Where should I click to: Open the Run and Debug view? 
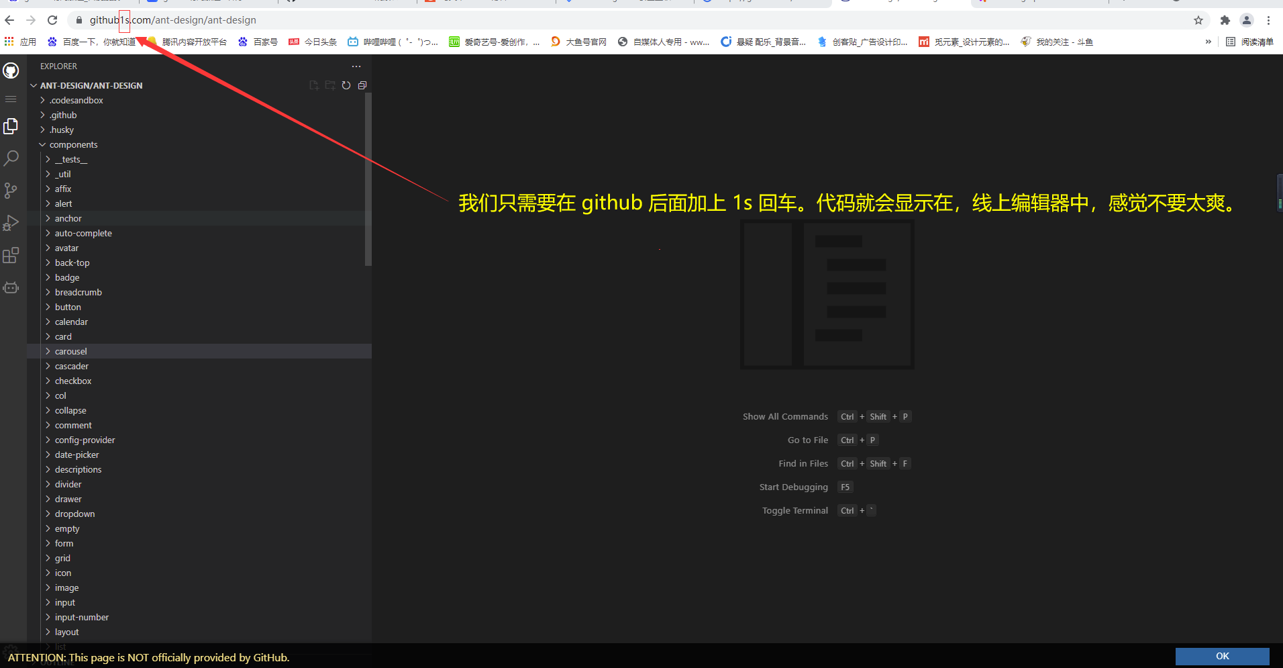point(11,223)
